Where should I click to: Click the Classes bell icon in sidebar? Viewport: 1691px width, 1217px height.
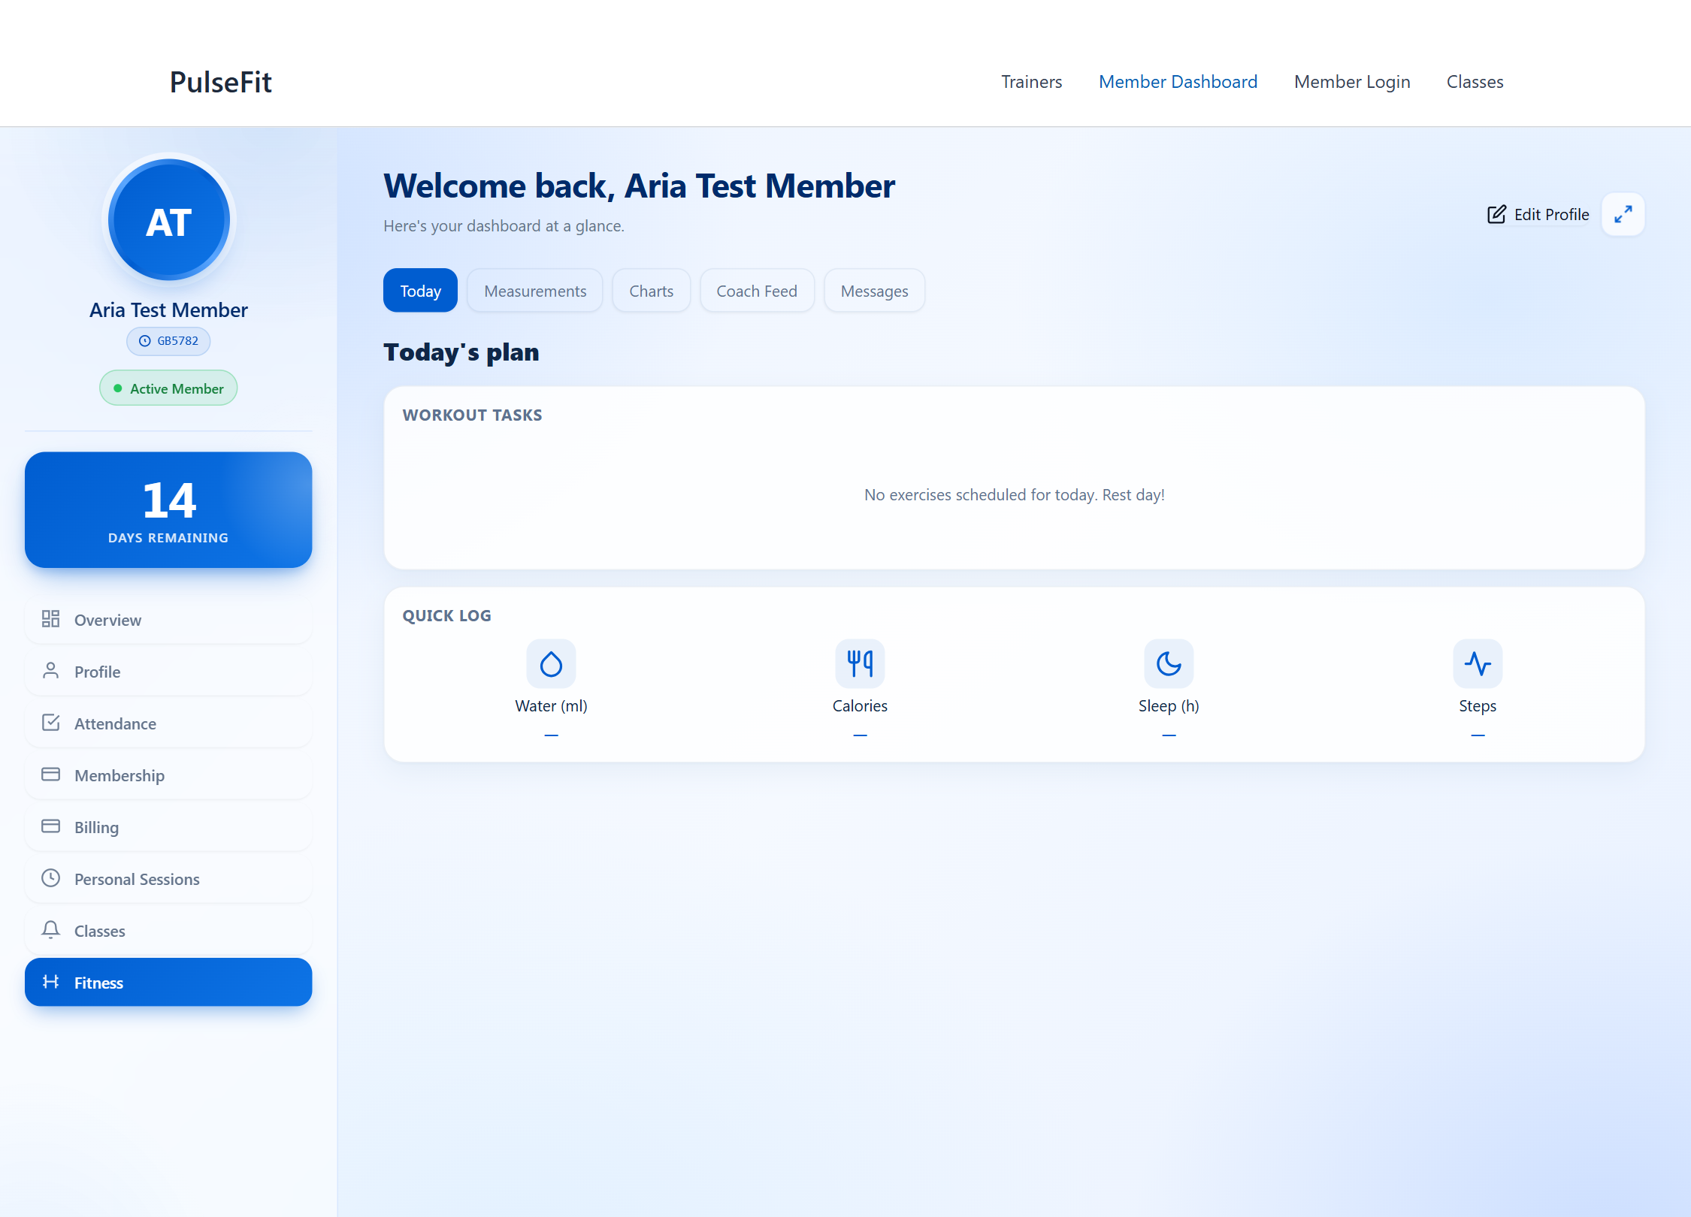50,930
